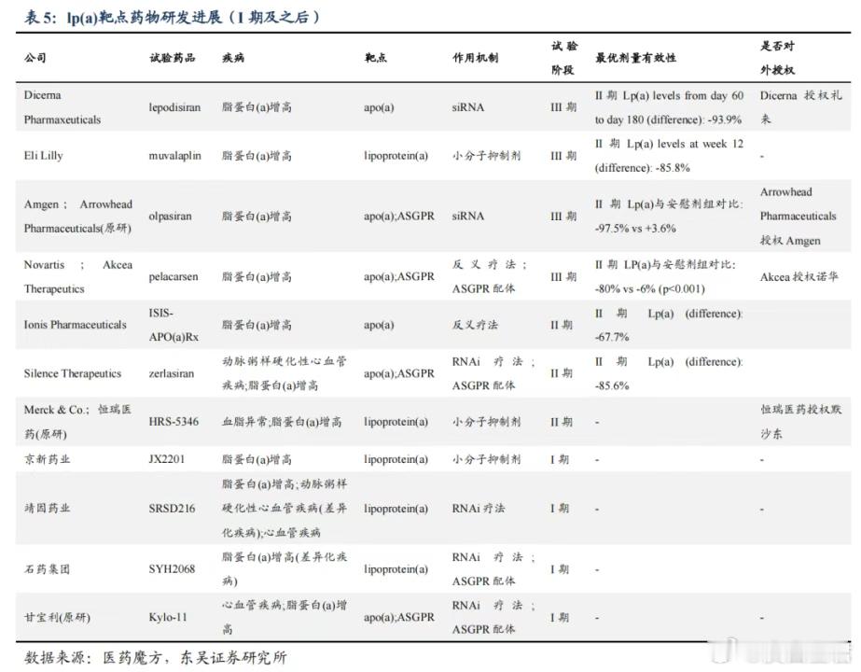Screen dimensions: 861x672
Task: Click the '恒瑞医药授权默沙东' licensing cell
Action: click(800, 422)
